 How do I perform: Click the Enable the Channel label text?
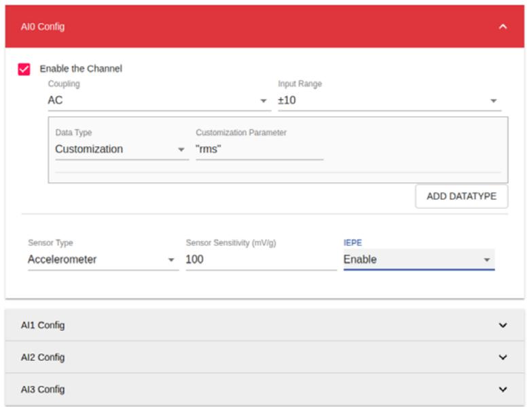pos(81,69)
